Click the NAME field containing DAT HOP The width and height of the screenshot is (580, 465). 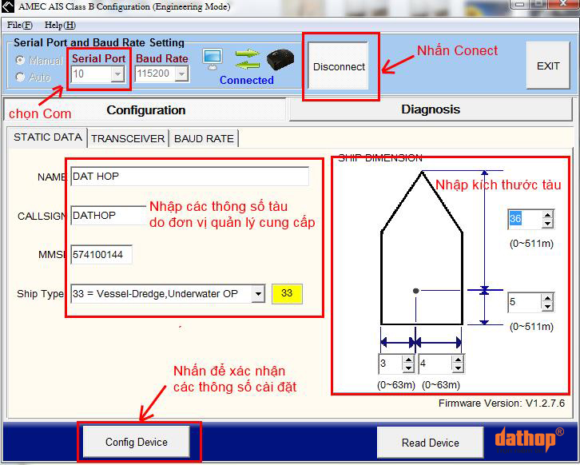click(190, 177)
